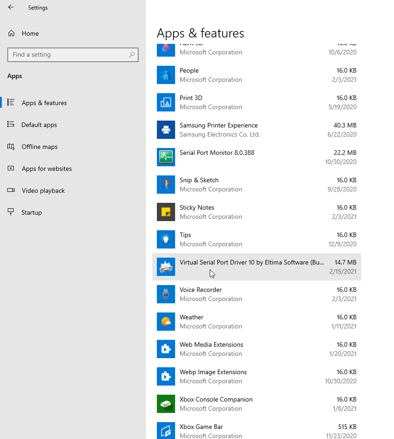Click the Serial Port Monitor icon
The width and height of the screenshot is (394, 439).
(x=166, y=157)
